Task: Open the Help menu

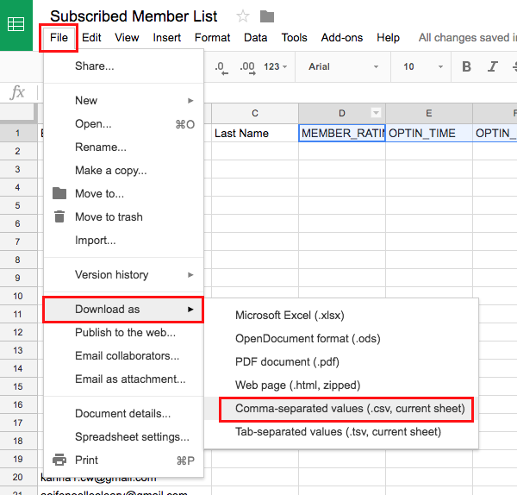Action: tap(388, 38)
